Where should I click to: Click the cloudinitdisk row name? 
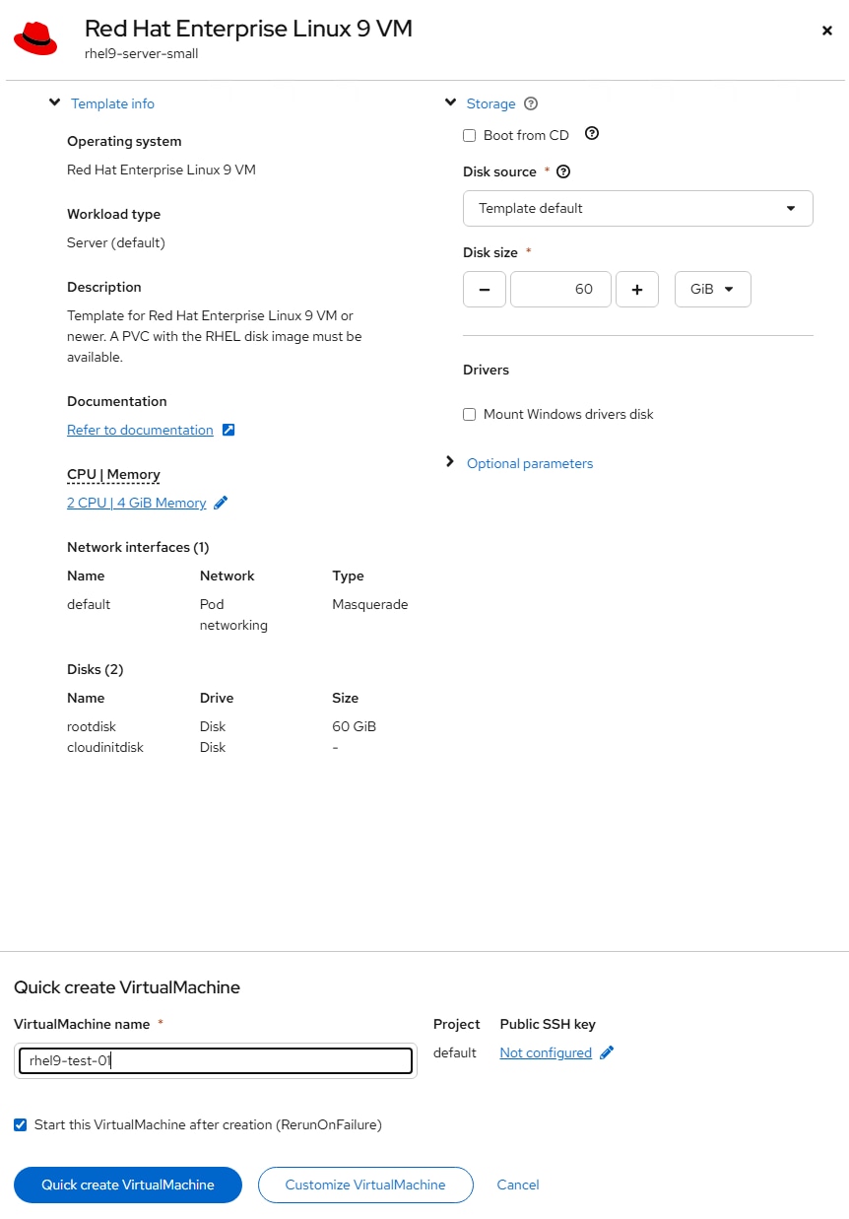[105, 747]
